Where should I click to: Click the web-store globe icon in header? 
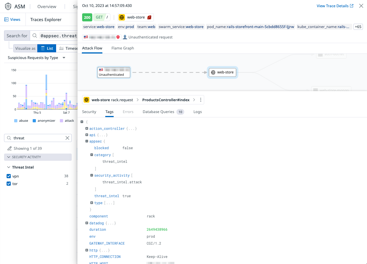(x=122, y=17)
